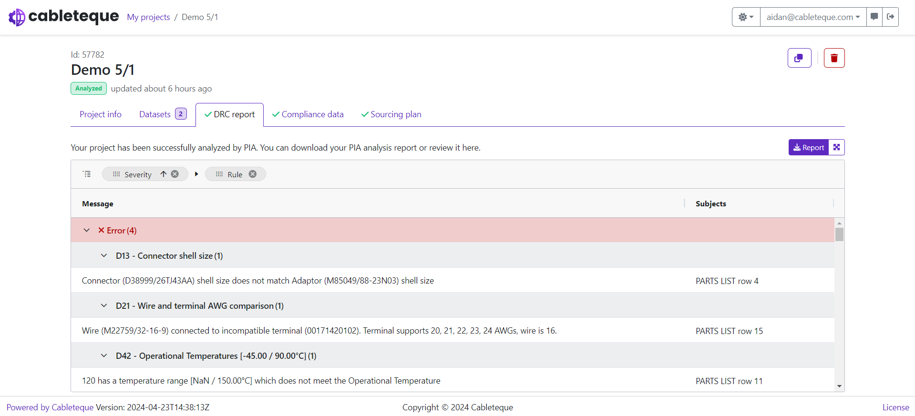This screenshot has height=416, width=915.
Task: Delete the project with the red trash icon
Action: pos(834,58)
